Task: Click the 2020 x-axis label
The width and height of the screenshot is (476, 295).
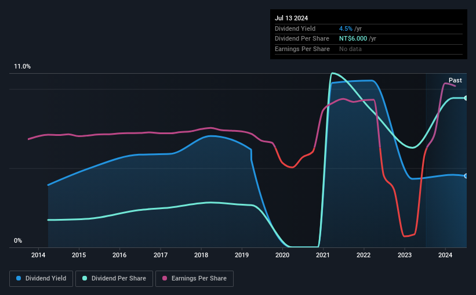Action: (x=282, y=255)
